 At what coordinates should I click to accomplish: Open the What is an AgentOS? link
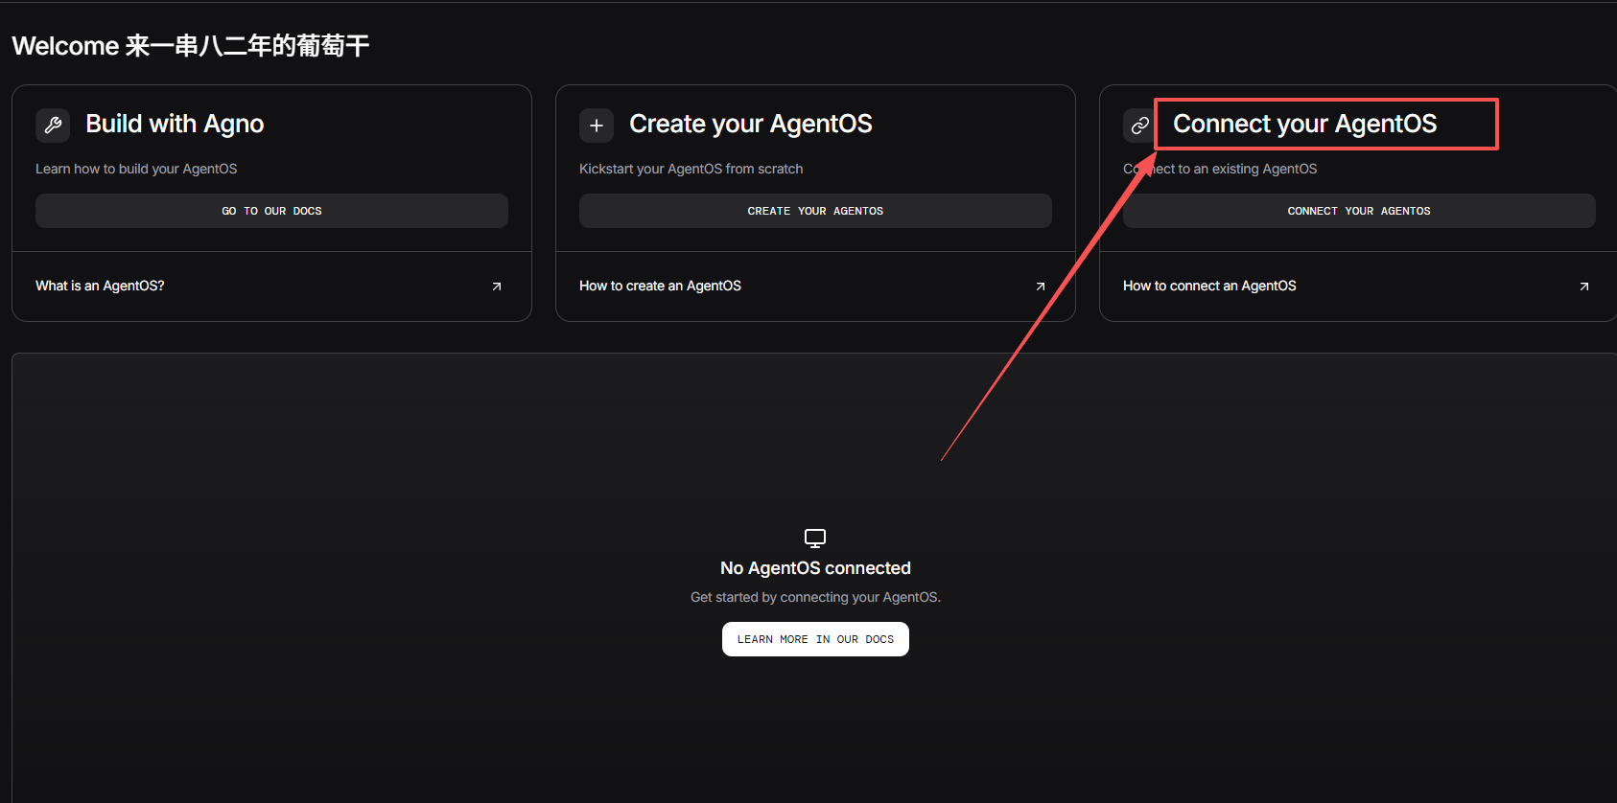pyautogui.click(x=100, y=286)
